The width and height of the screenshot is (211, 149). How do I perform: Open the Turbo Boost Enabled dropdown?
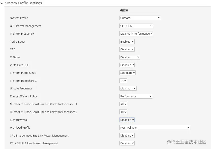pyautogui.click(x=127, y=42)
